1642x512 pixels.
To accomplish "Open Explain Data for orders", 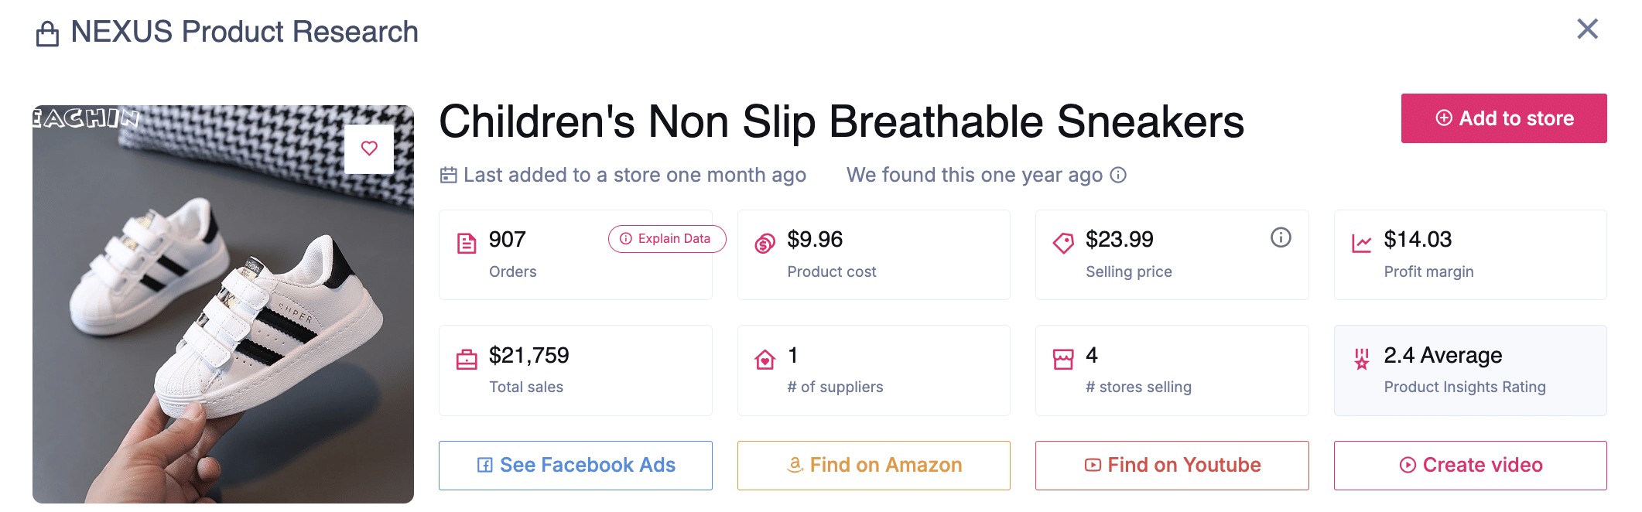I will [666, 239].
